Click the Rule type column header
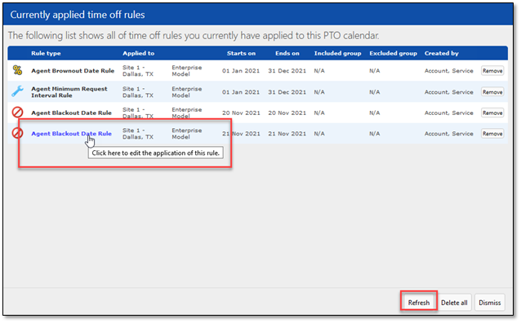521x323 pixels. click(46, 53)
